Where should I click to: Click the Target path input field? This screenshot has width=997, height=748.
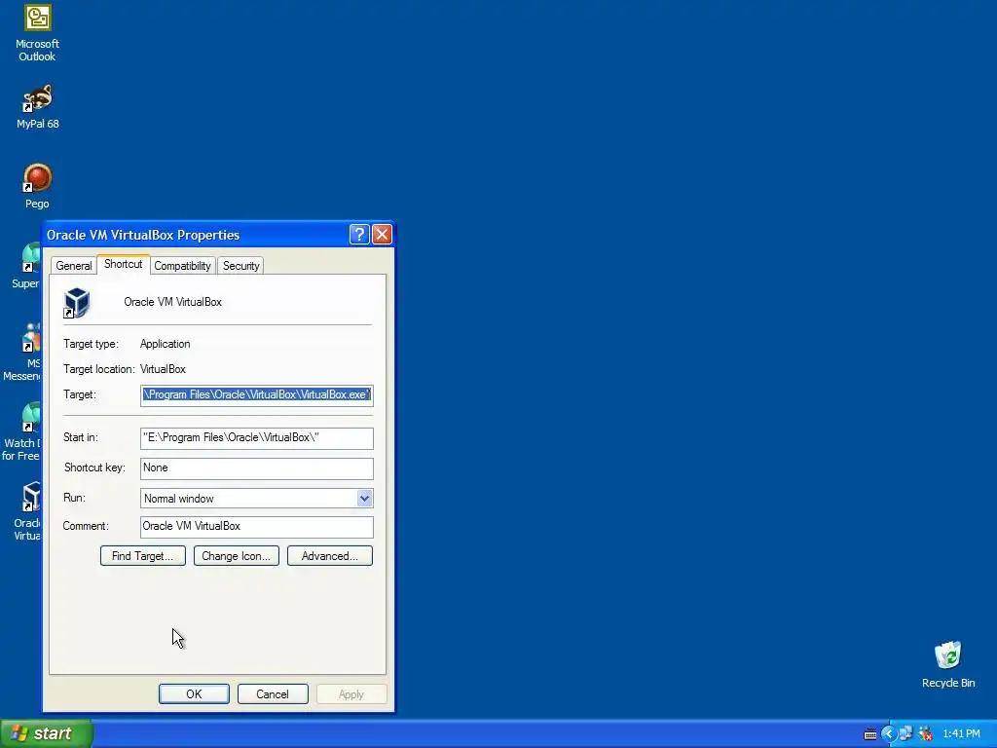coord(257,395)
